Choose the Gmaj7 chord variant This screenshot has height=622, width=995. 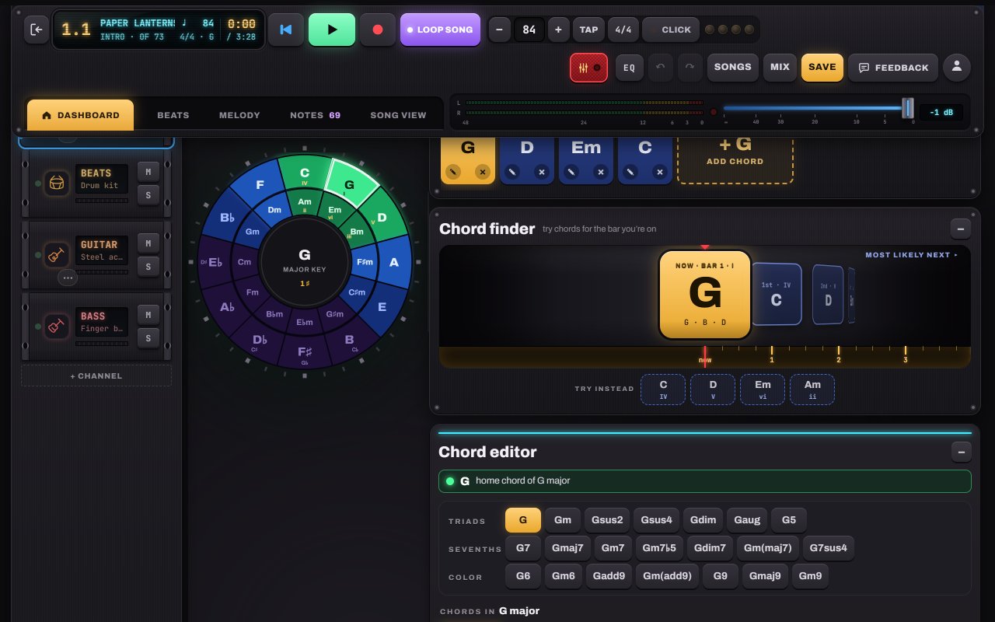[567, 548]
